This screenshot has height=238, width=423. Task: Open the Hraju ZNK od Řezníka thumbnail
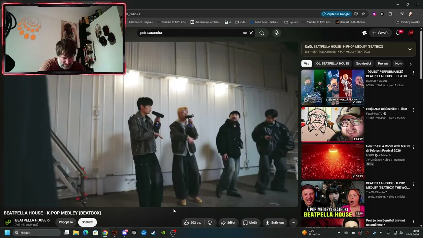coord(333,124)
